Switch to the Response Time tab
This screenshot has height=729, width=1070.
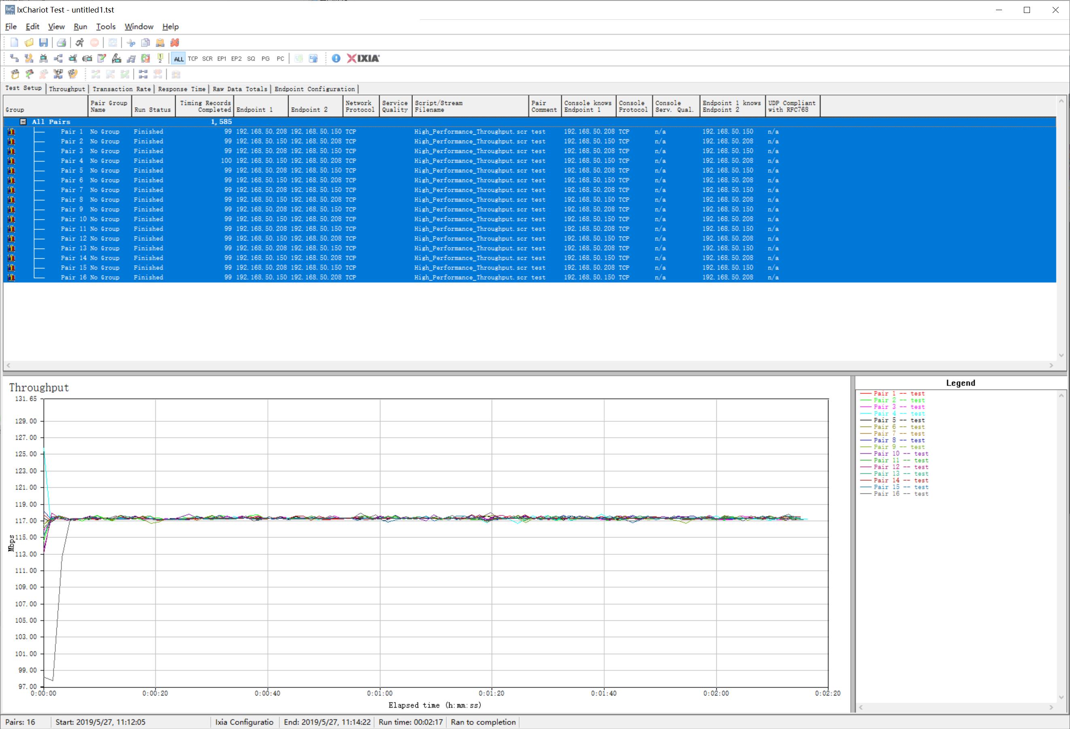pyautogui.click(x=181, y=89)
